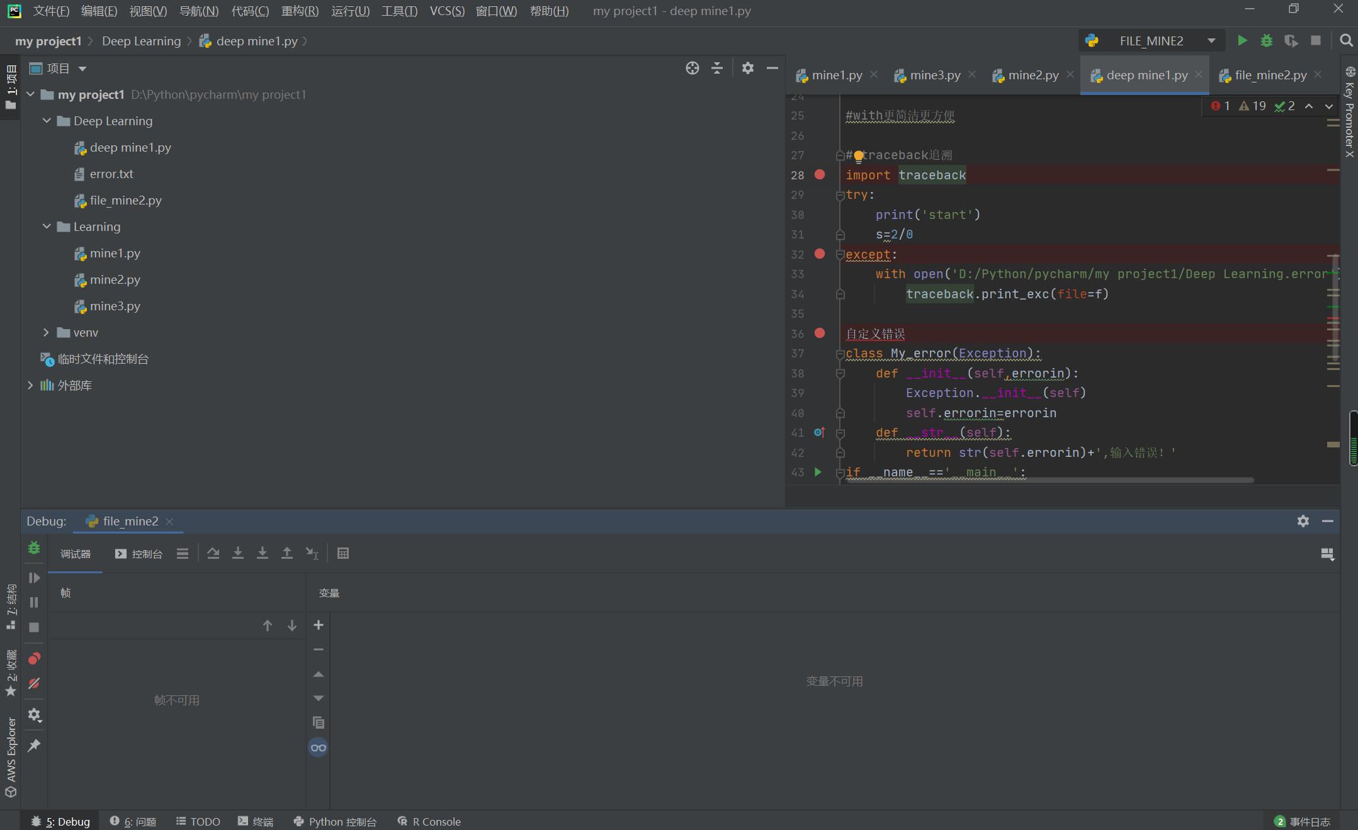The height and width of the screenshot is (830, 1358).
Task: Switch to 控制台 console tab in debugger
Action: click(x=139, y=554)
